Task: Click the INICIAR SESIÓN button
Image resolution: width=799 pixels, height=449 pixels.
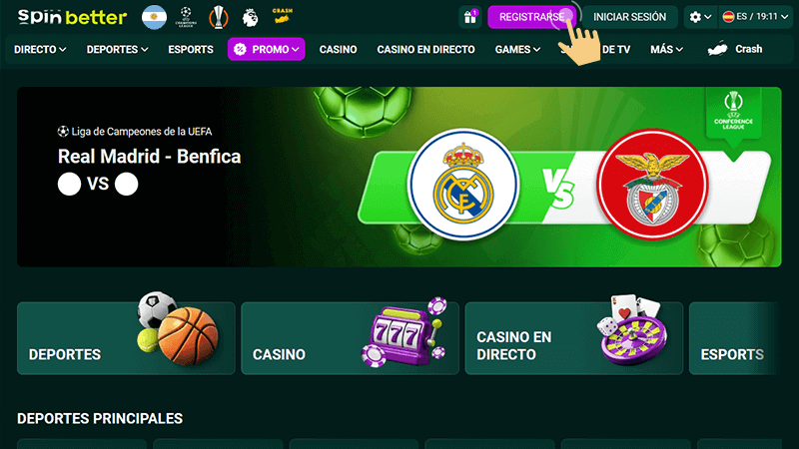Action: pyautogui.click(x=629, y=17)
